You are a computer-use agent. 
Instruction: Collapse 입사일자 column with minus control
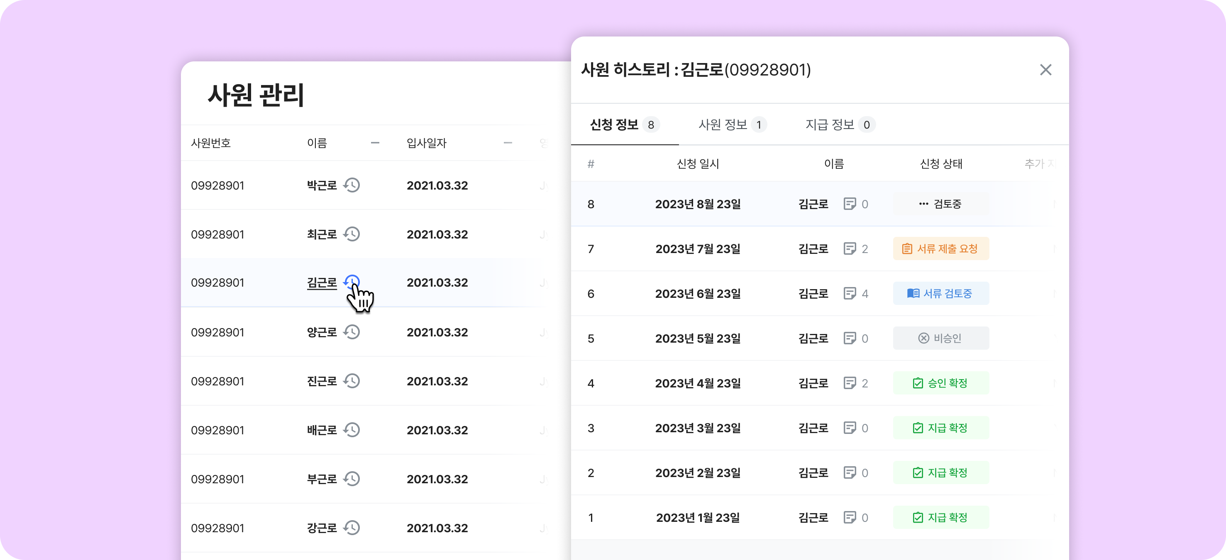(x=508, y=143)
